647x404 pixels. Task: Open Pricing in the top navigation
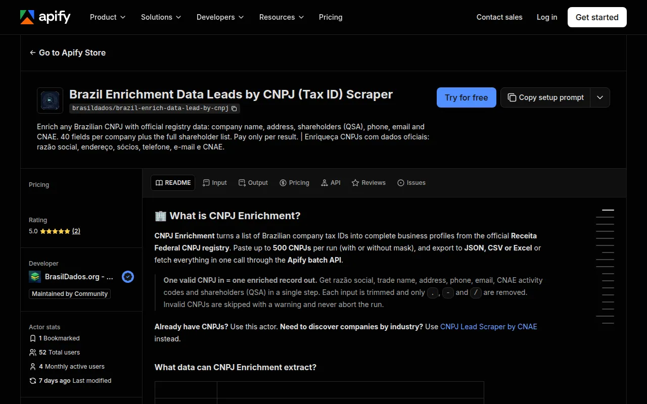click(331, 17)
